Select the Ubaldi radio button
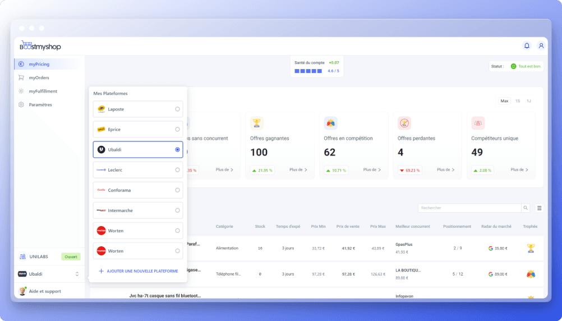 (x=177, y=150)
